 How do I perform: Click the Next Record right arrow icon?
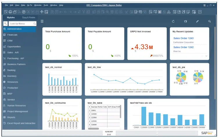(70, 12)
